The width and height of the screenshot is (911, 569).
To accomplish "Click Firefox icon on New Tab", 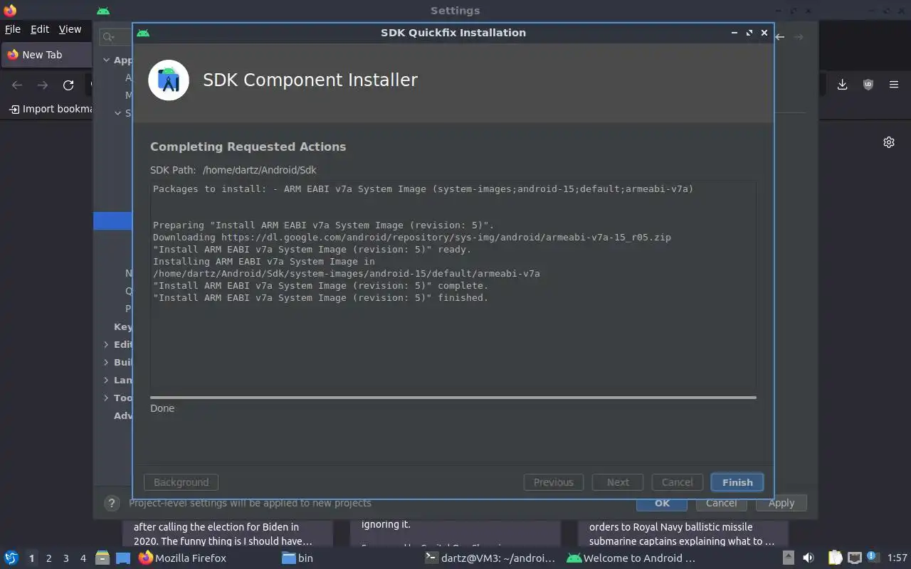I will point(13,55).
